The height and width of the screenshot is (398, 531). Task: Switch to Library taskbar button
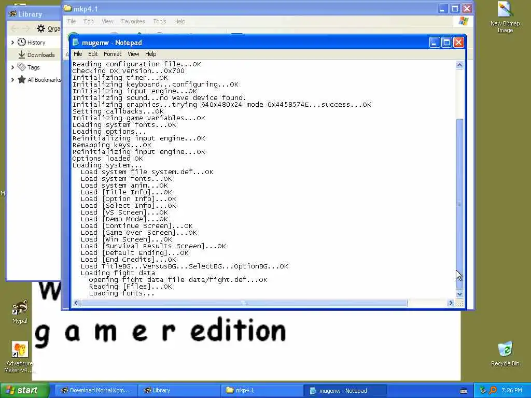179,391
